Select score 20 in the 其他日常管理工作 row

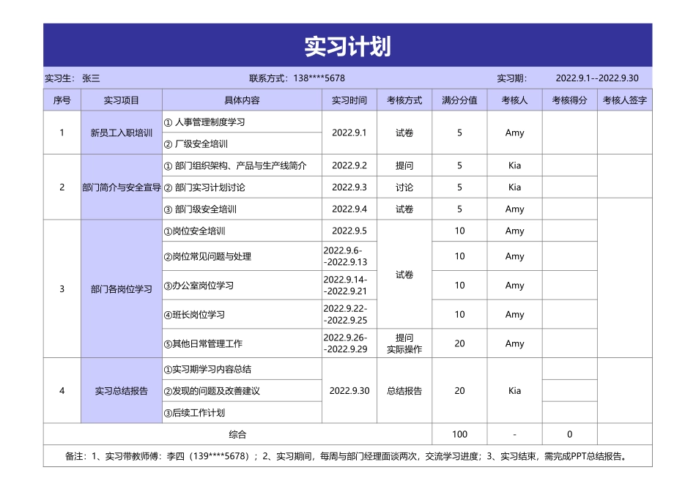coord(459,343)
